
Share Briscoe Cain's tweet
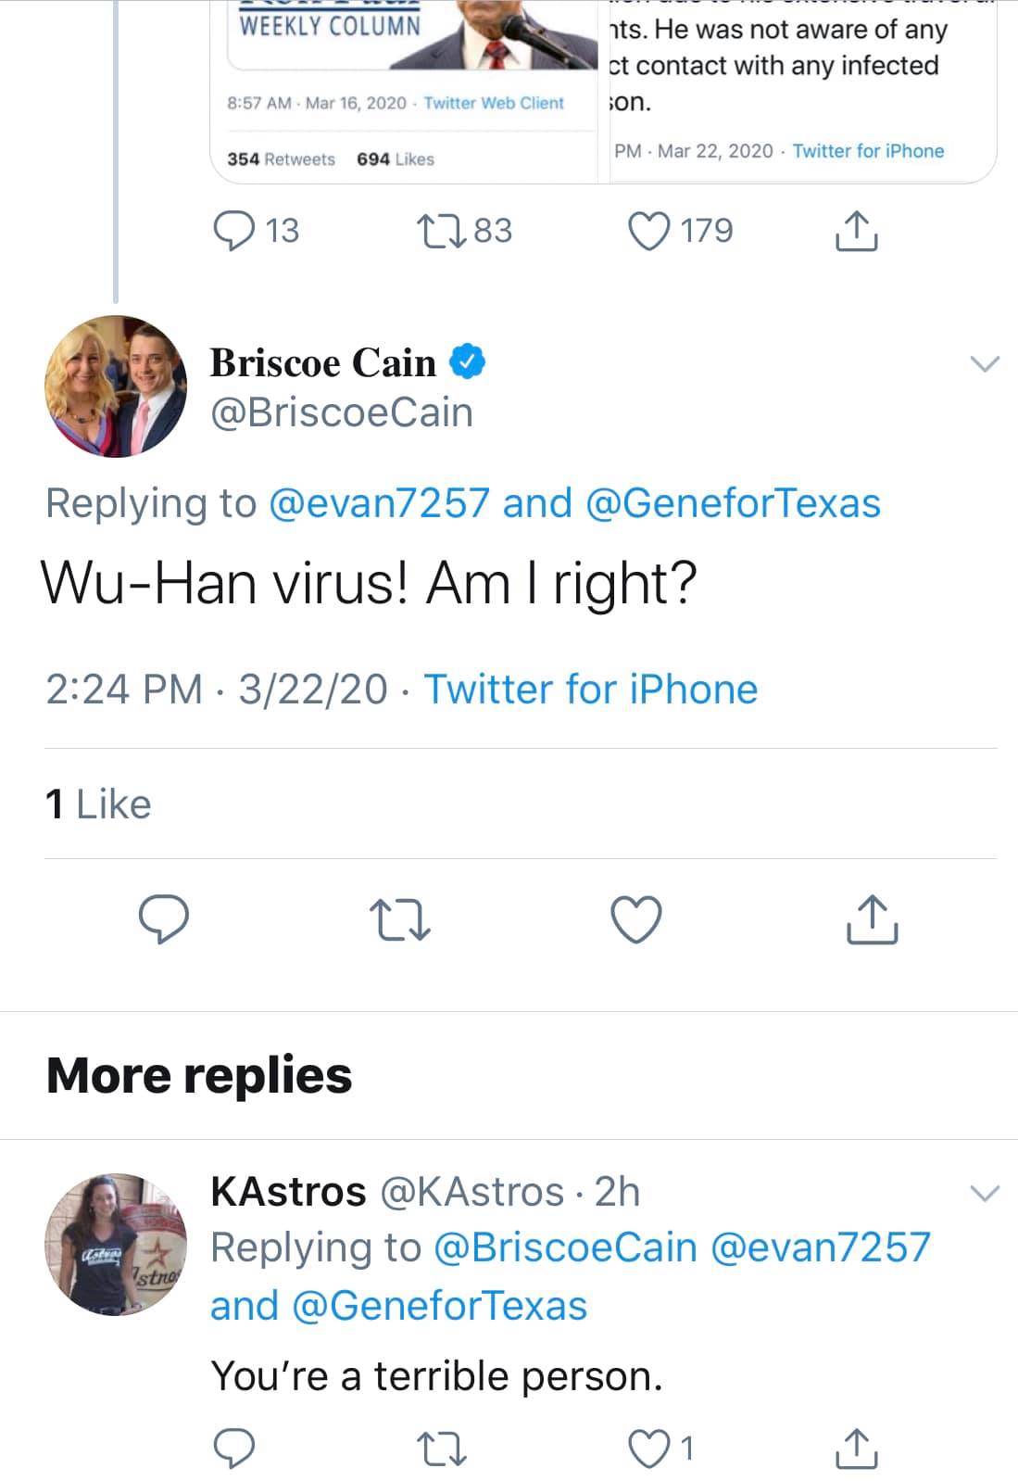click(x=872, y=918)
